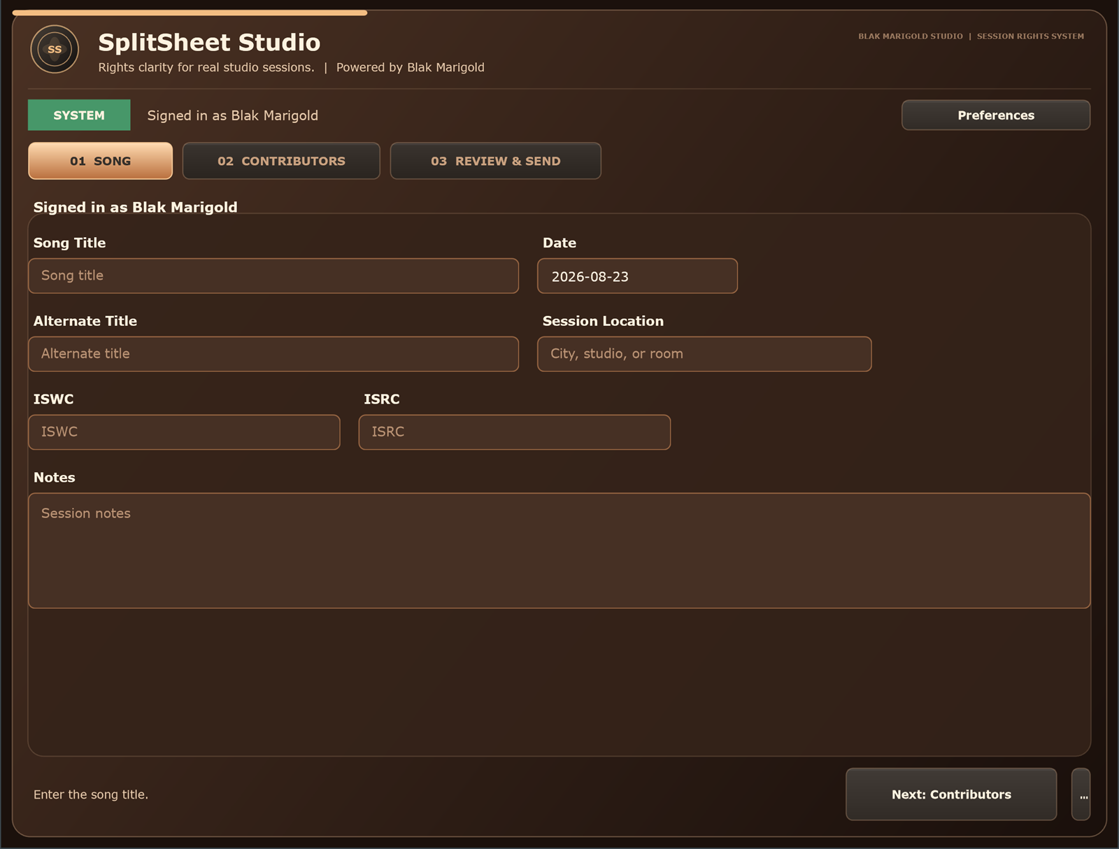1119x849 pixels.
Task: Select the Date field showing 2026-08-23
Action: click(637, 276)
